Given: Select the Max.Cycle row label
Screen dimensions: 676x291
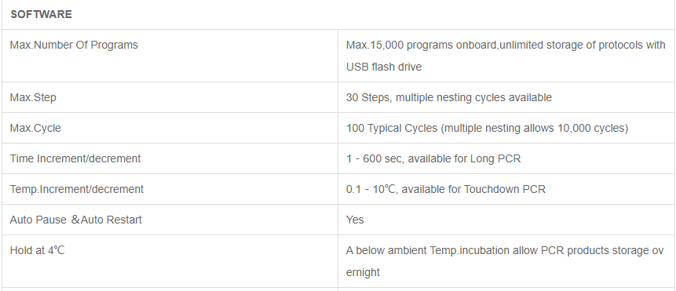Looking at the screenshot, I should click(x=35, y=129).
